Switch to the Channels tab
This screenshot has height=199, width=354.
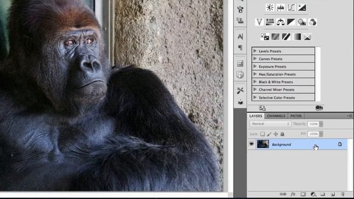click(x=276, y=116)
